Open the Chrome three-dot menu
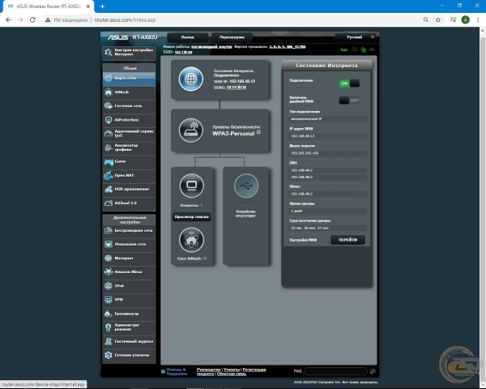 coord(478,19)
